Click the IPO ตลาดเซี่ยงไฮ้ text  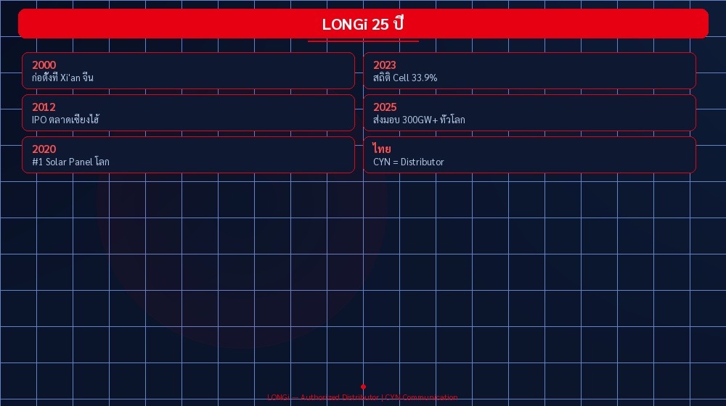coord(65,120)
